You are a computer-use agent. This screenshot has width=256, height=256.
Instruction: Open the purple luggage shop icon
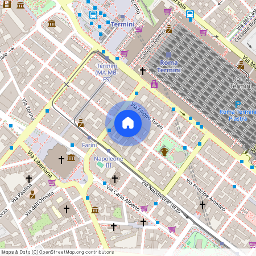point(154,84)
